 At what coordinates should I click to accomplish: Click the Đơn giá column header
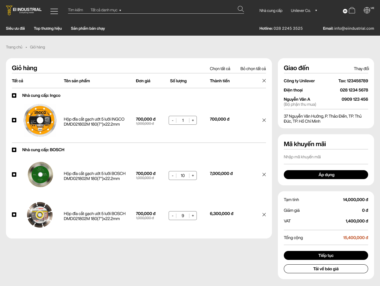click(143, 81)
